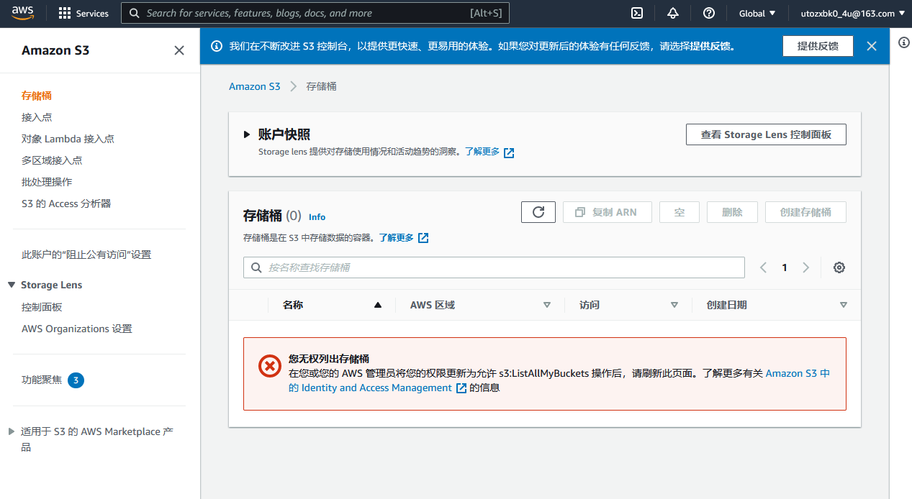The width and height of the screenshot is (912, 499).
Task: Click the 复制 ARN button
Action: click(x=607, y=212)
